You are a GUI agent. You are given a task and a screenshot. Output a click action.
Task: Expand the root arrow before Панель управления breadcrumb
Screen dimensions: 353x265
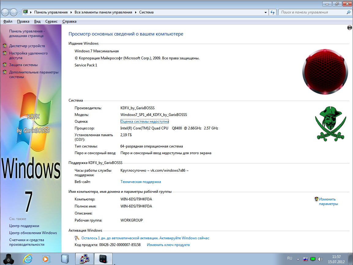(31, 12)
